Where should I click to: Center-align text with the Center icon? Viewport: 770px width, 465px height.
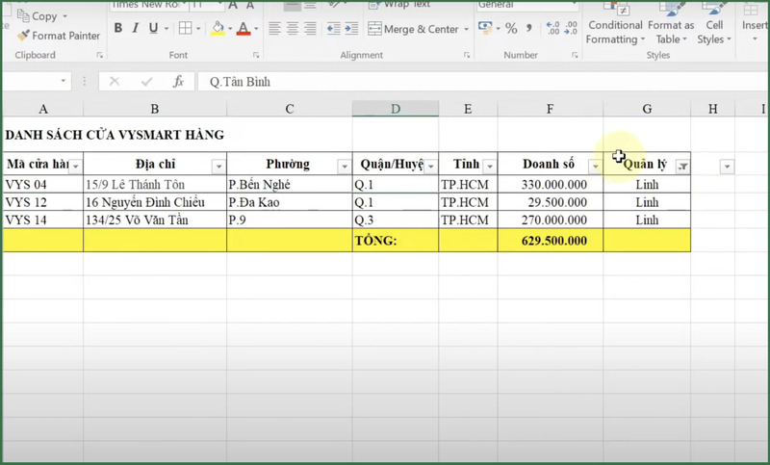point(294,29)
